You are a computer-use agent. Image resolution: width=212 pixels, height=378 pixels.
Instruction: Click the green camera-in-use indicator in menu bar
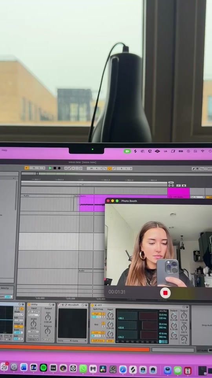point(127,151)
